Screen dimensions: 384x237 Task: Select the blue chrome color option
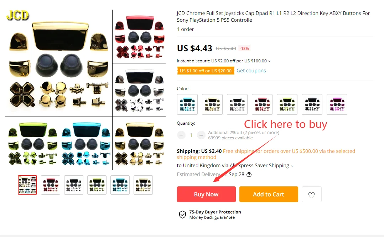pos(187,104)
